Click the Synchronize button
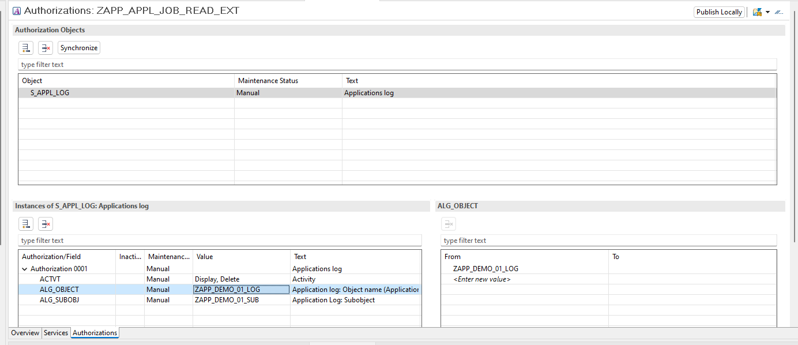Image resolution: width=798 pixels, height=345 pixels. tap(79, 48)
